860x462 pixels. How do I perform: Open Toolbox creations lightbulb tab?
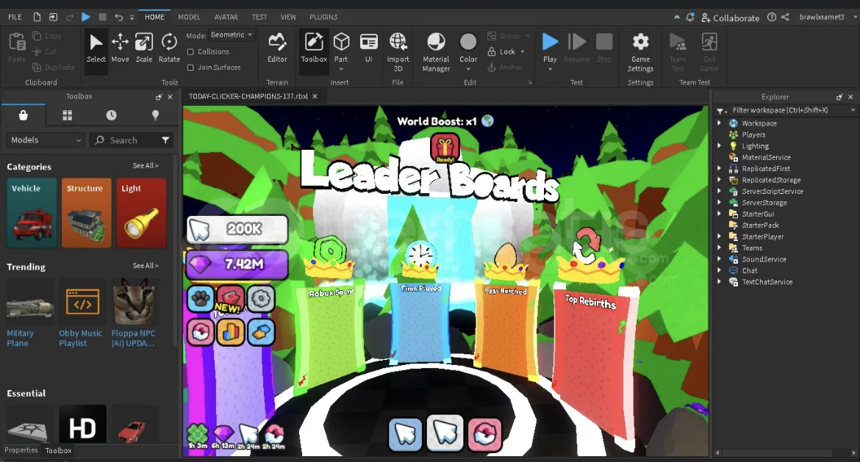(155, 115)
